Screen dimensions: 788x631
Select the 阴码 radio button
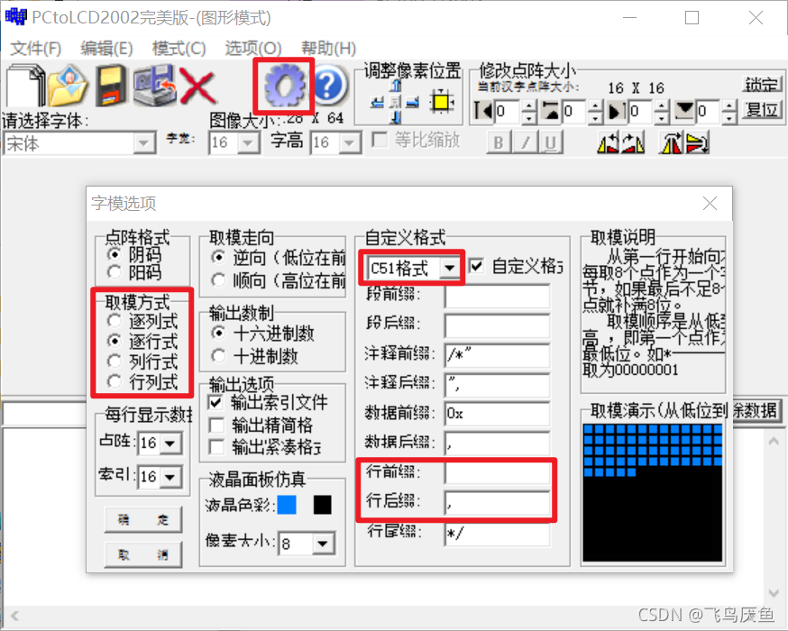tap(115, 254)
